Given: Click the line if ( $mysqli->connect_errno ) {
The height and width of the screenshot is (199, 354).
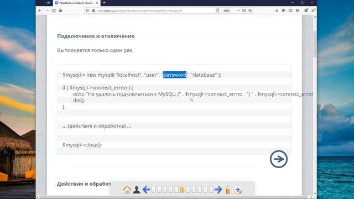Looking at the screenshot, I should tap(98, 87).
